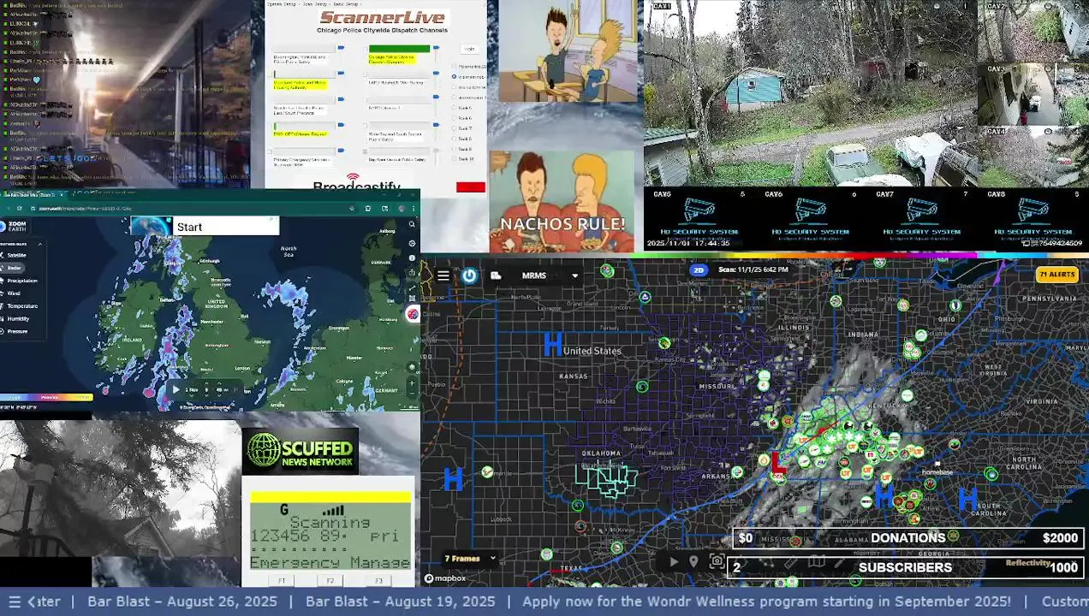Open the Bar Blast – August 19, 2025 link
The height and width of the screenshot is (616, 1089).
point(401,601)
